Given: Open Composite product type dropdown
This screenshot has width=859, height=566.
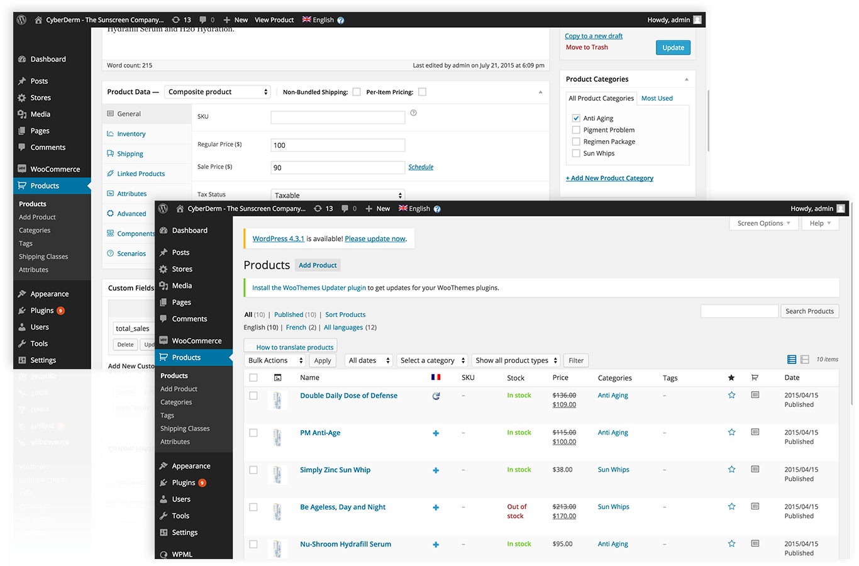Looking at the screenshot, I should [218, 92].
